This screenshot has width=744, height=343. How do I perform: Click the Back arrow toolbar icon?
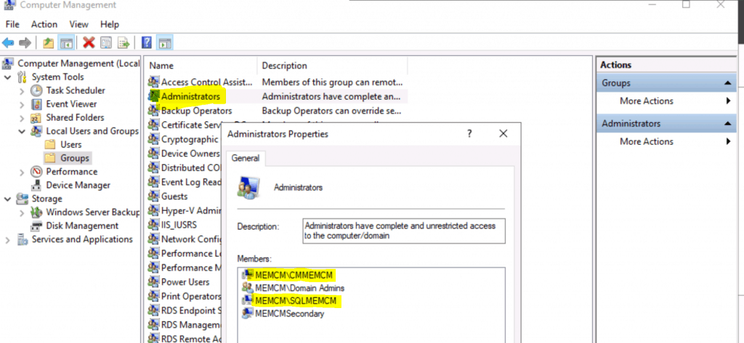[8, 43]
